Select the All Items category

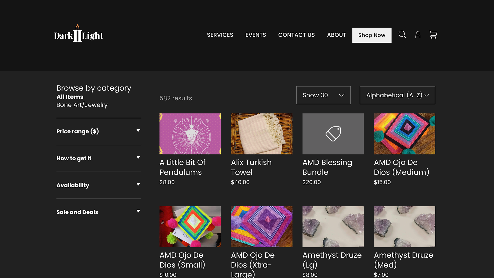point(70,97)
